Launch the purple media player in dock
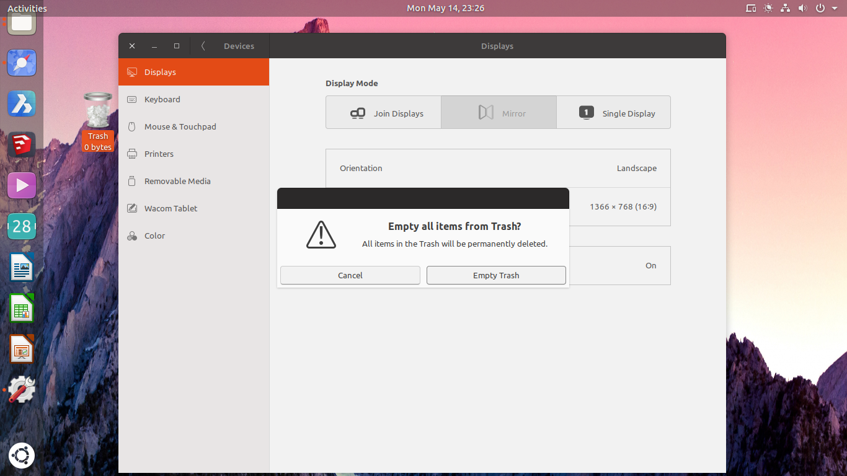 (22, 185)
